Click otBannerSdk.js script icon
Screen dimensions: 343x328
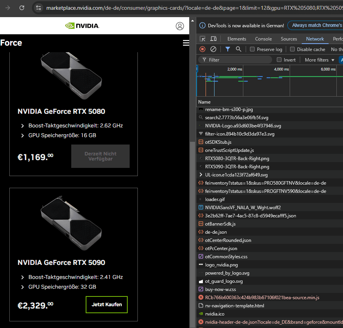[201, 224]
